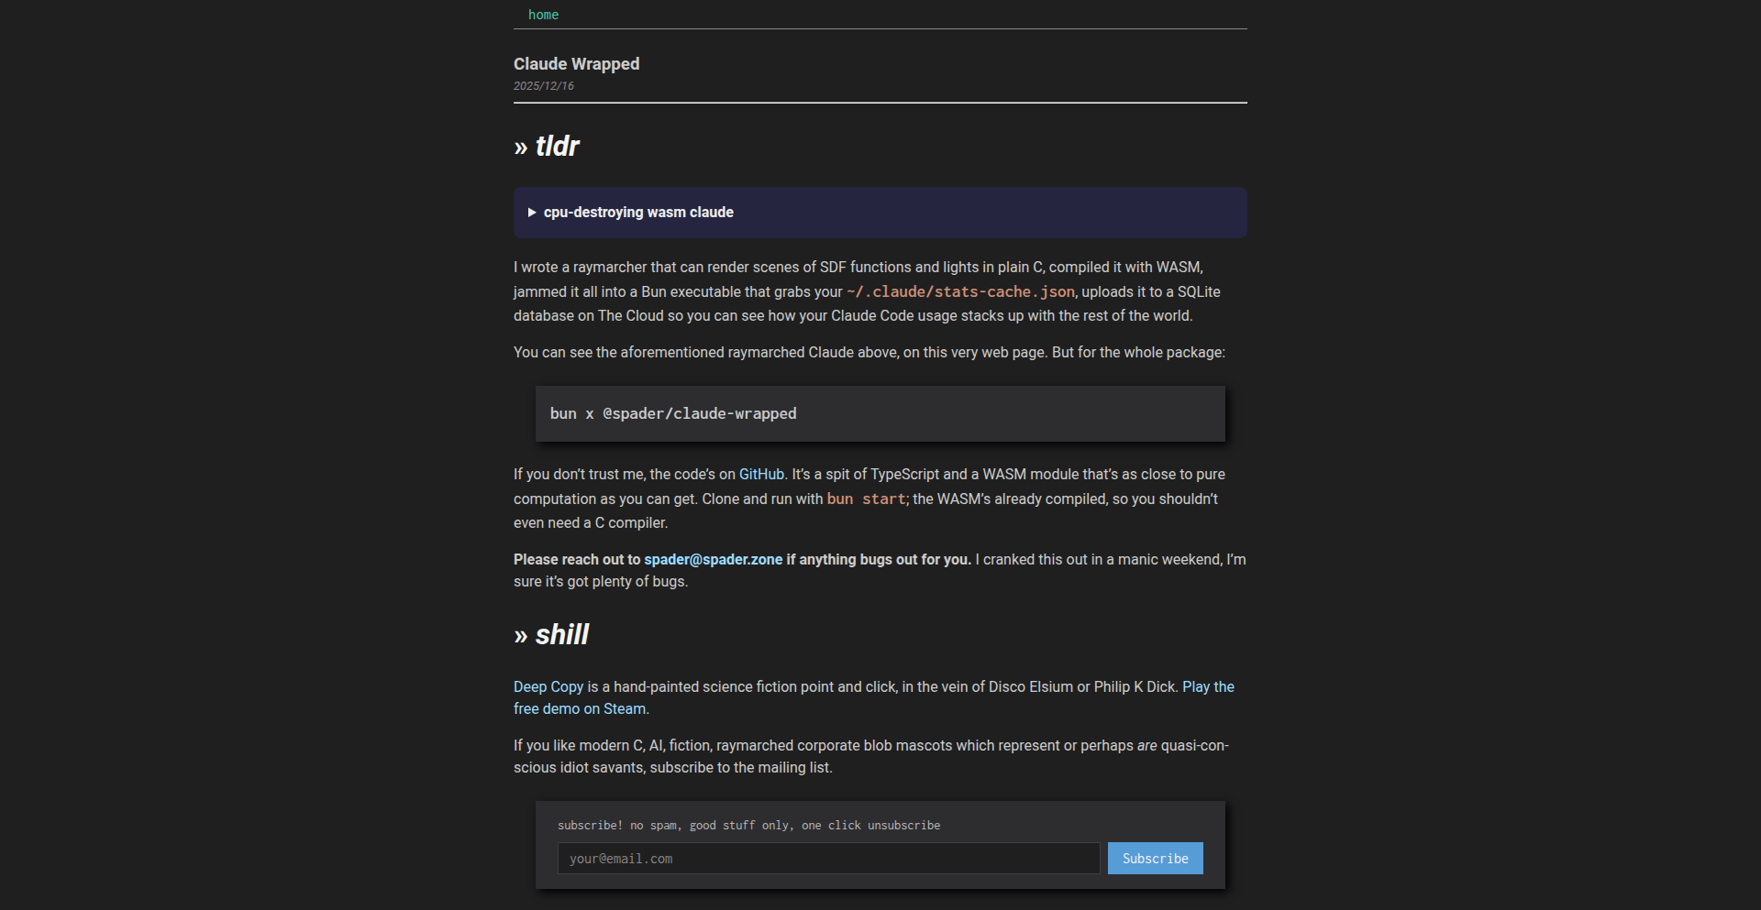Open the Deep Copy link
The width and height of the screenshot is (1761, 910).
548,687
